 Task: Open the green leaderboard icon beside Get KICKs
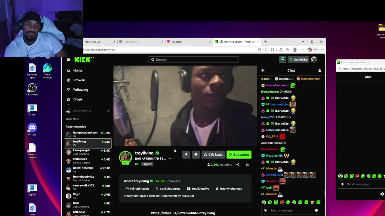tap(282, 59)
